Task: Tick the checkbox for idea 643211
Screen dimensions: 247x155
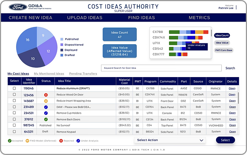Action: coord(14,131)
